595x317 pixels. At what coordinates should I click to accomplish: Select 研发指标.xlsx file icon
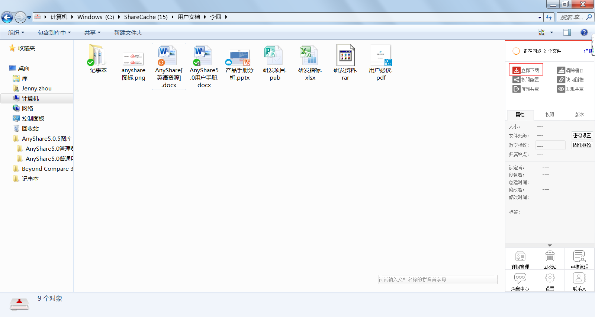309,55
